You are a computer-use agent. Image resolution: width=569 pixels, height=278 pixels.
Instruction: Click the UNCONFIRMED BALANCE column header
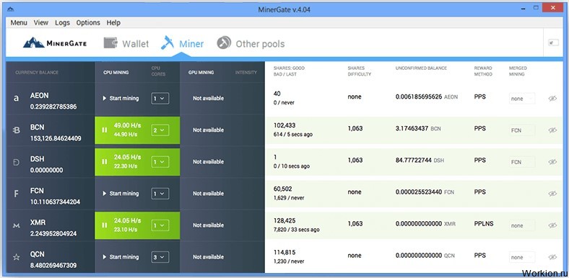coord(421,68)
